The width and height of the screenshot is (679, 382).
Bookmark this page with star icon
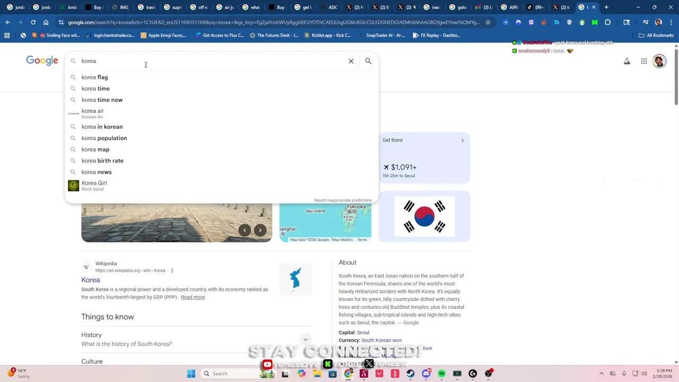point(488,22)
